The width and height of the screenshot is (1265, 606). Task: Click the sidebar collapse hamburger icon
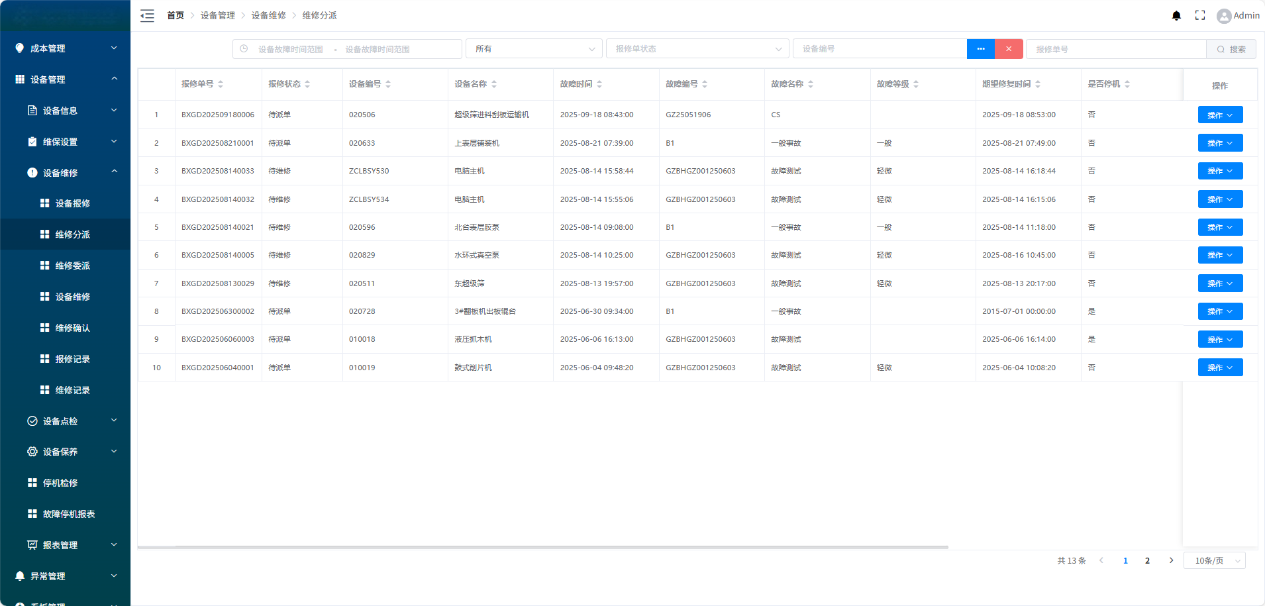(x=147, y=16)
